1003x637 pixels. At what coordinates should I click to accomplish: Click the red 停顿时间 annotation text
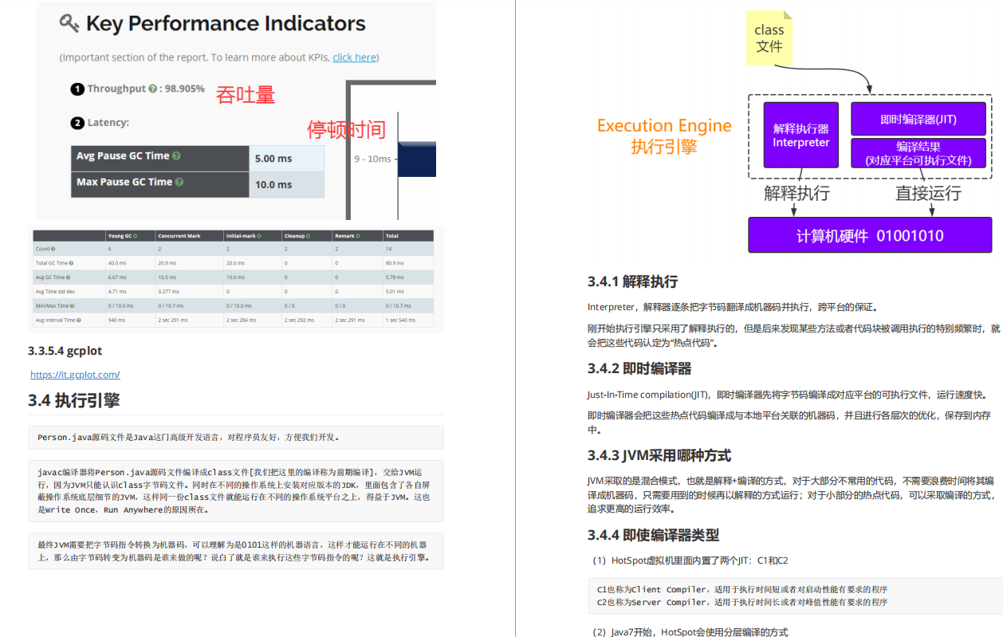point(347,129)
